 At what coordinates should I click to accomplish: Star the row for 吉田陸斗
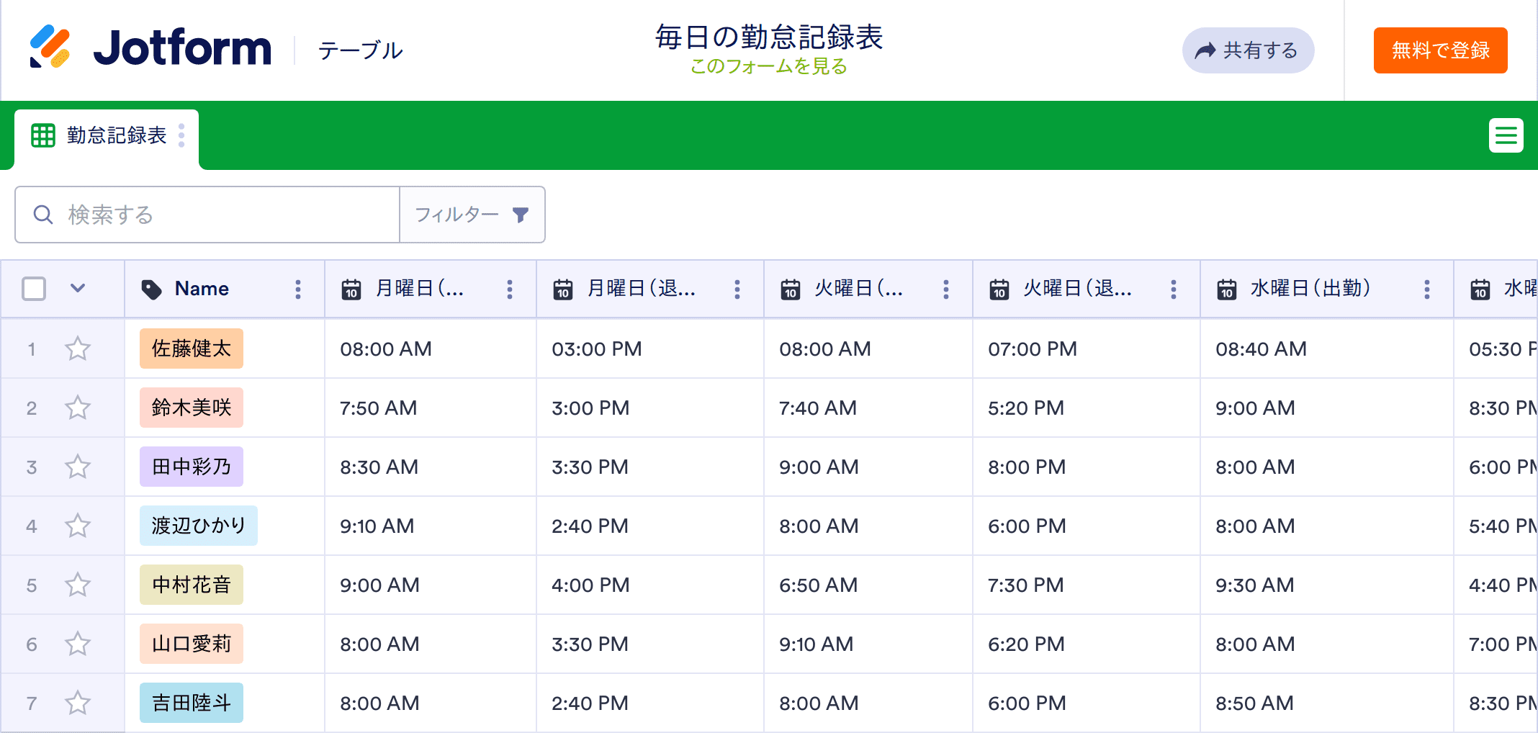tap(78, 703)
